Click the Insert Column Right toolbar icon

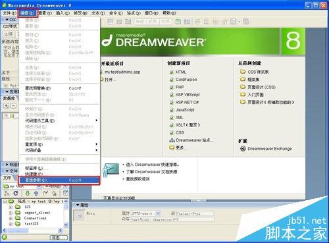click(224, 22)
